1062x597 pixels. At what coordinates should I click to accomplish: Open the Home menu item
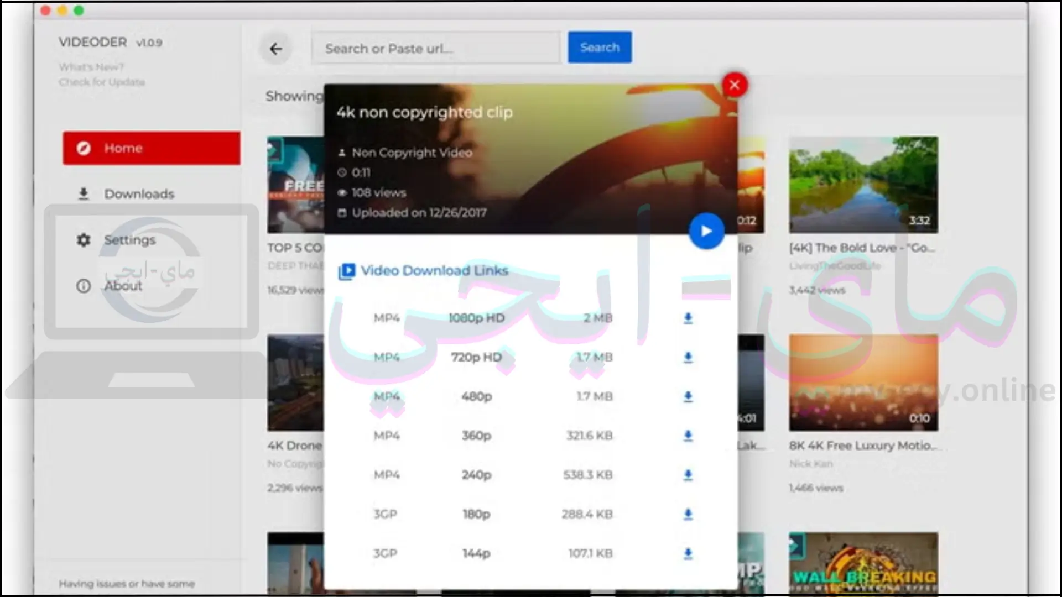point(152,148)
